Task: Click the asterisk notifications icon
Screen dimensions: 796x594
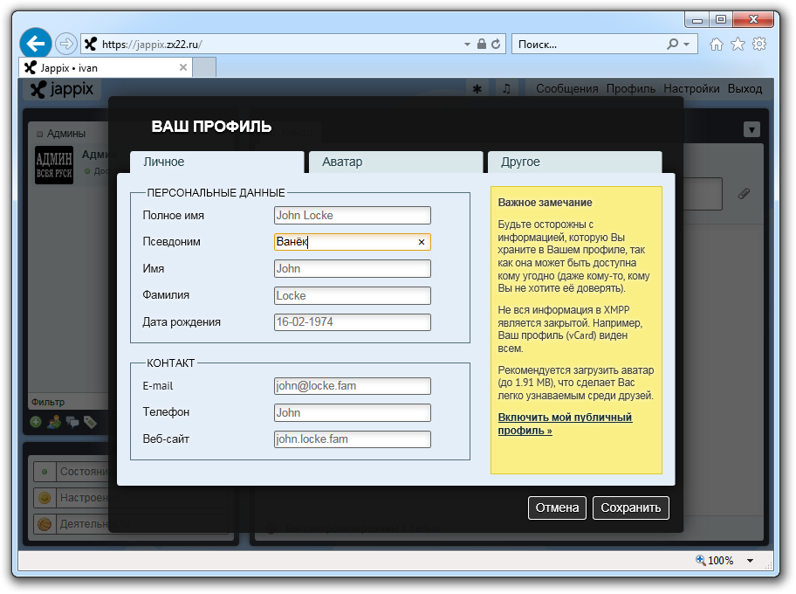Action: click(477, 88)
